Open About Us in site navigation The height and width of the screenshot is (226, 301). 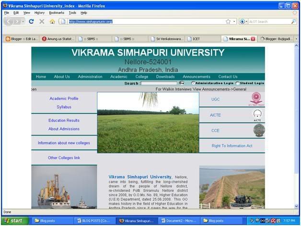(x=62, y=77)
